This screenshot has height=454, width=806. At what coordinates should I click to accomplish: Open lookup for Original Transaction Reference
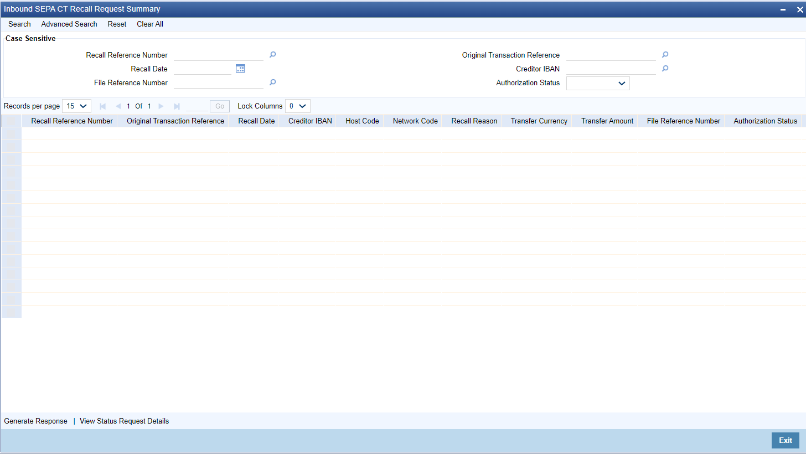(x=665, y=55)
